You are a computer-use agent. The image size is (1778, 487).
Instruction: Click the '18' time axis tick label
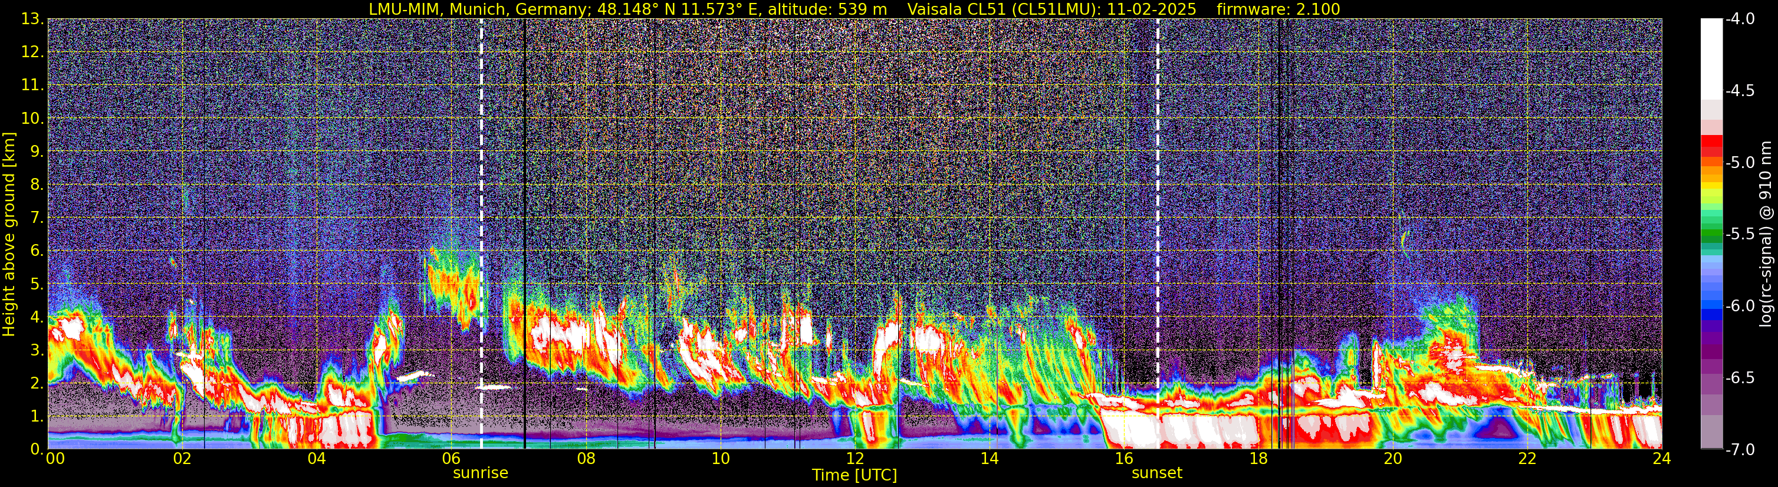[x=1258, y=459]
